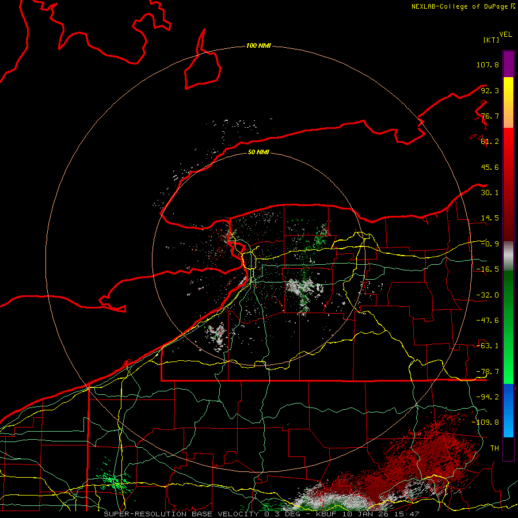Click the 92.3 legend value

490,90
